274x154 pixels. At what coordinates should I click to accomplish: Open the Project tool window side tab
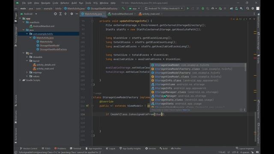click(x=16, y=17)
